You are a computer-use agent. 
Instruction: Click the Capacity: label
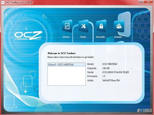coord(92,68)
